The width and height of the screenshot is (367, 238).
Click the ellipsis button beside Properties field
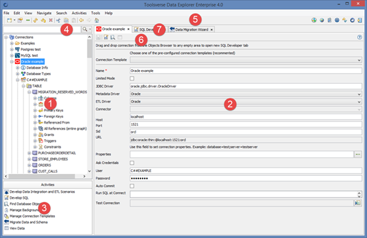(358, 154)
